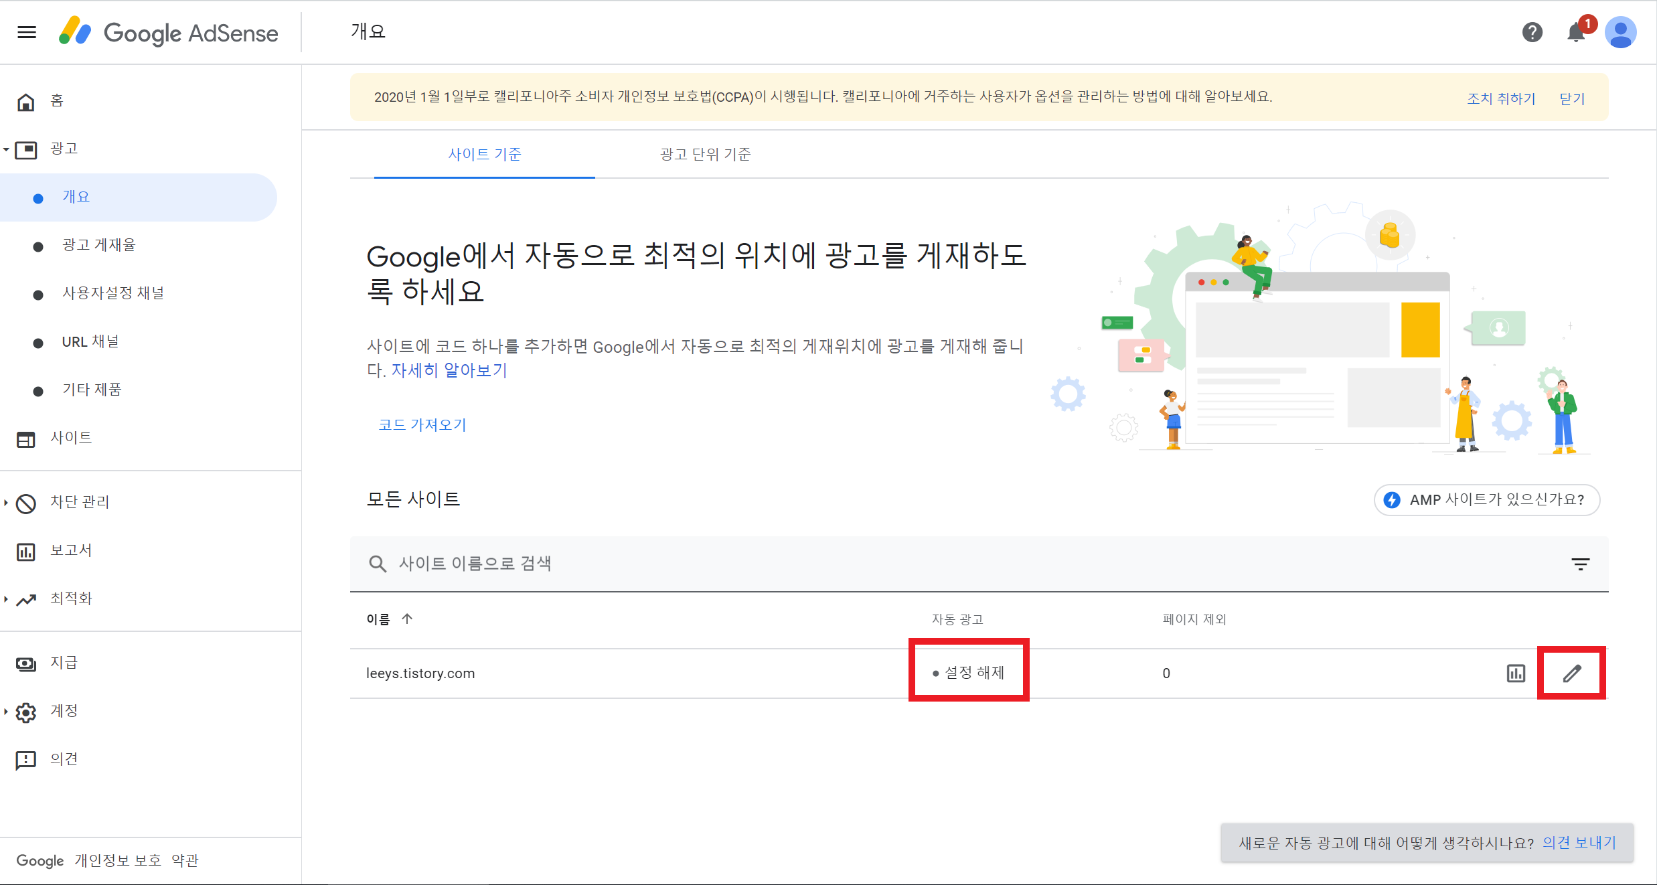The image size is (1657, 885).
Task: Open report chart icon for leeys.tistory.com
Action: [1516, 673]
